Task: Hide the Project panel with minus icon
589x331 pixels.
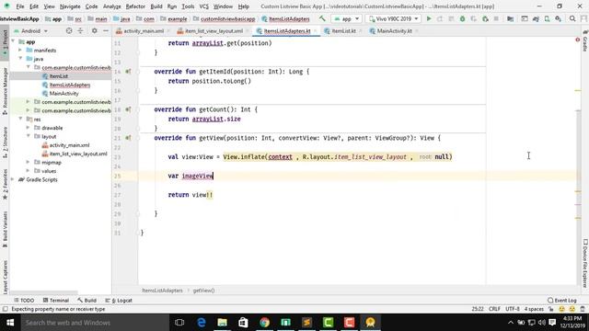Action: pyautogui.click(x=106, y=30)
